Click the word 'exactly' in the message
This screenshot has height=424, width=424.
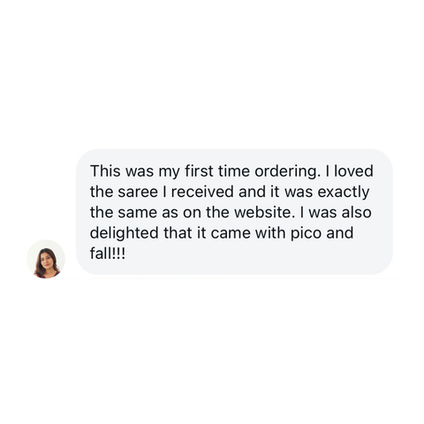344,193
